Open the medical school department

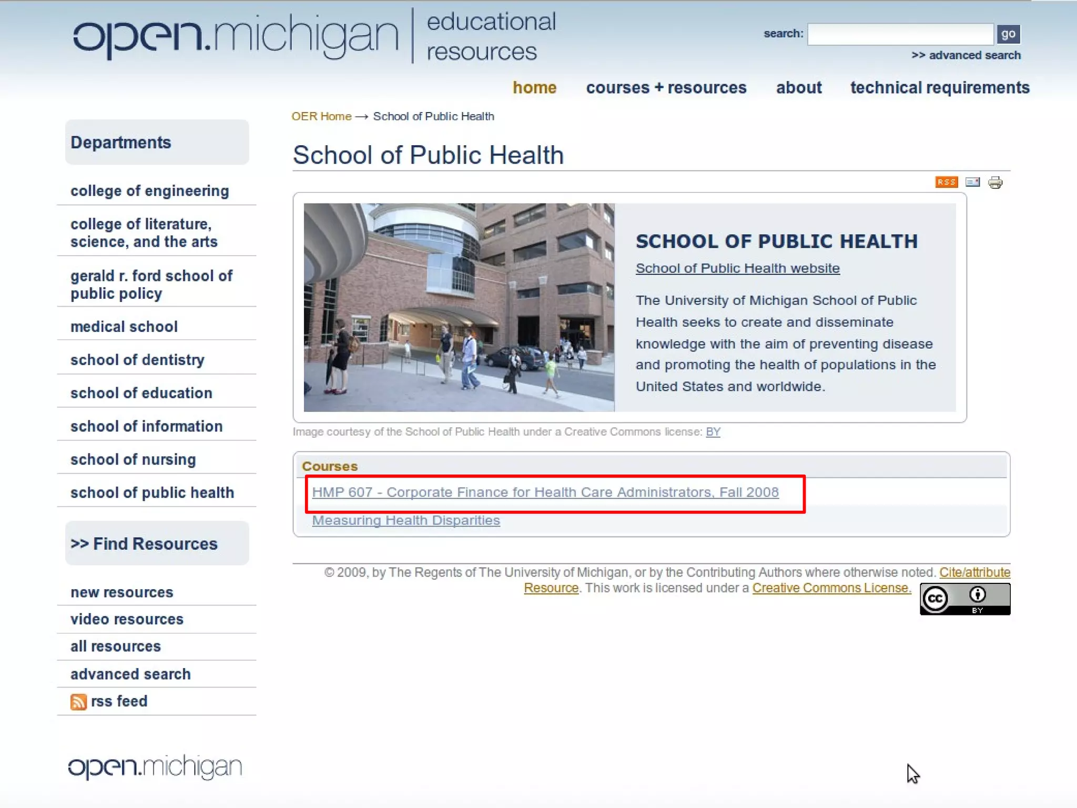tap(124, 327)
